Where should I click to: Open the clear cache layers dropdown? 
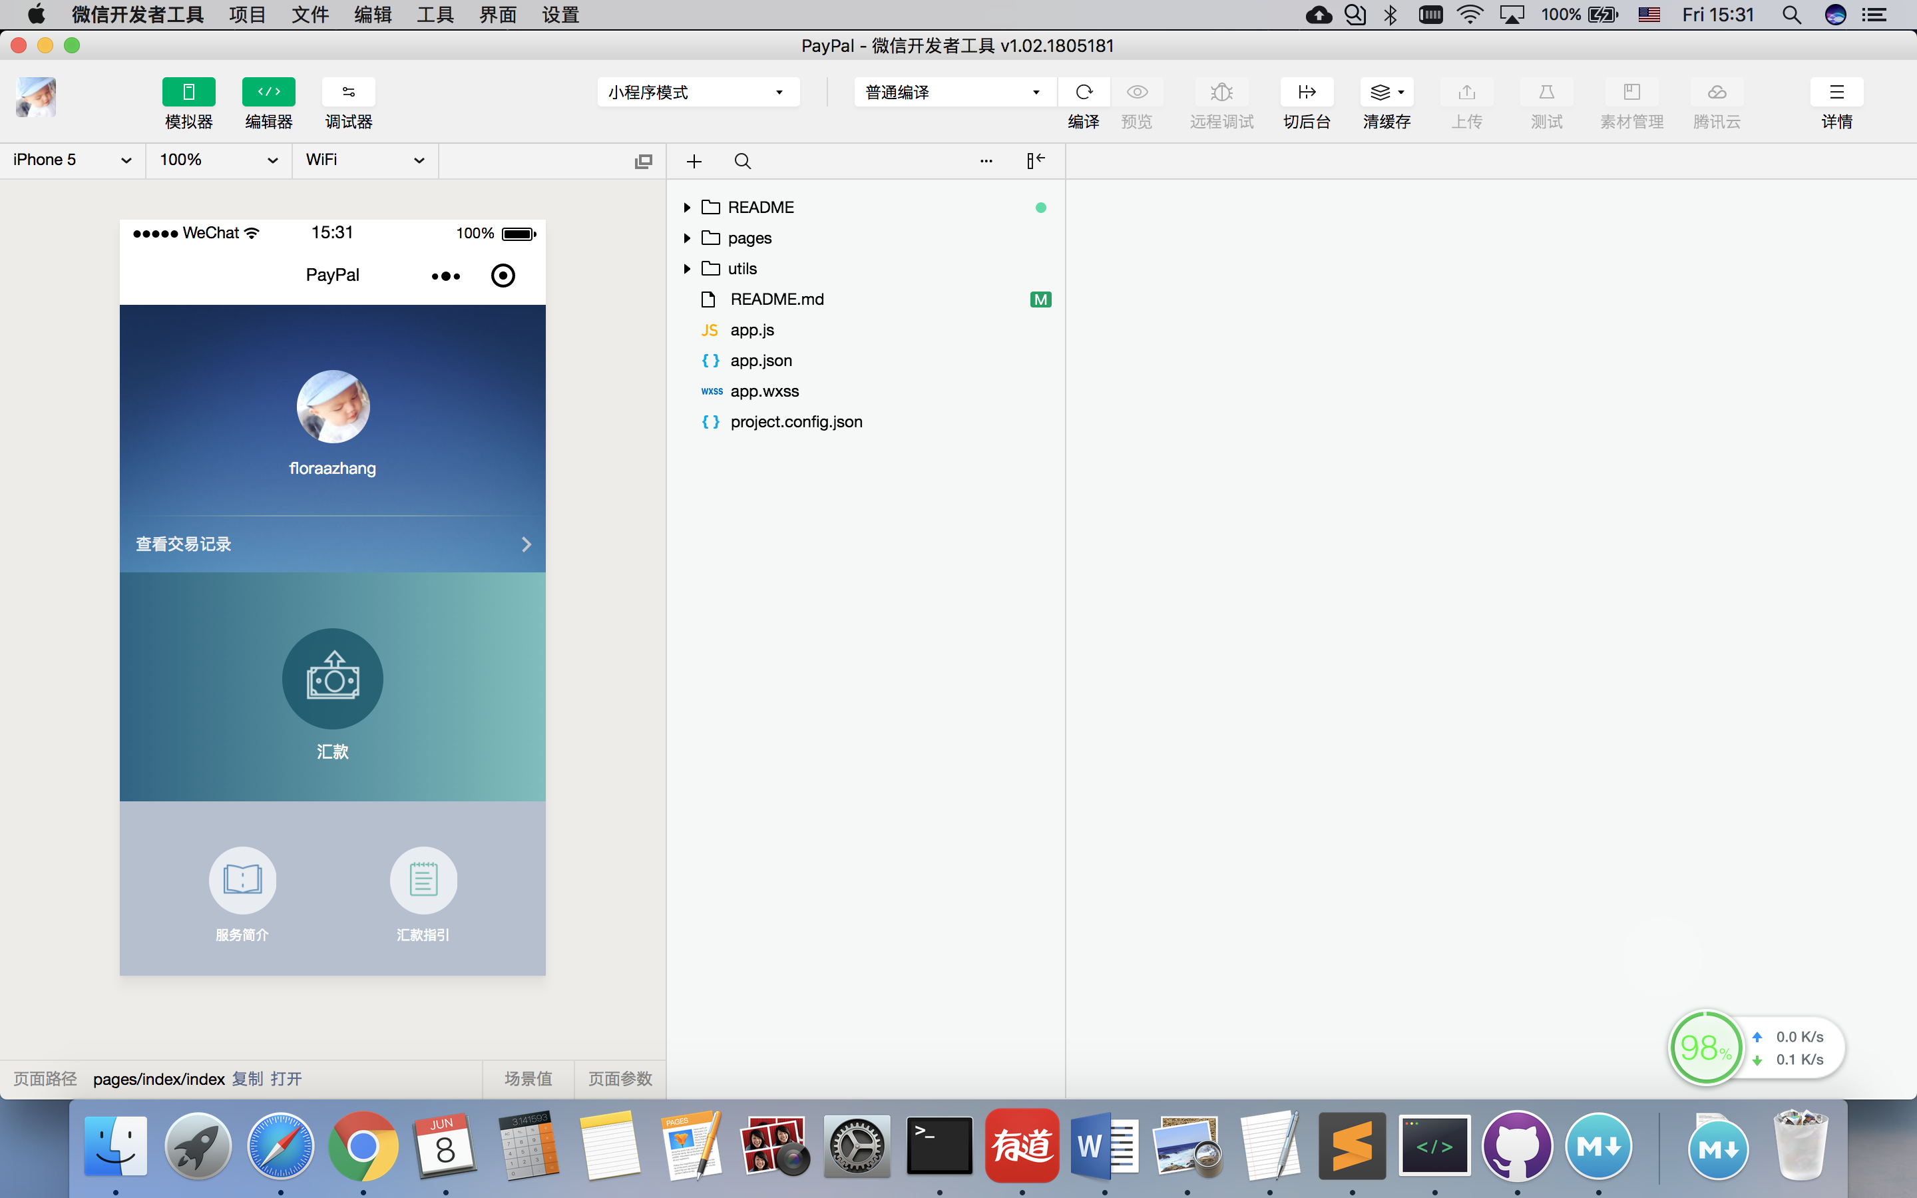[x=1387, y=92]
